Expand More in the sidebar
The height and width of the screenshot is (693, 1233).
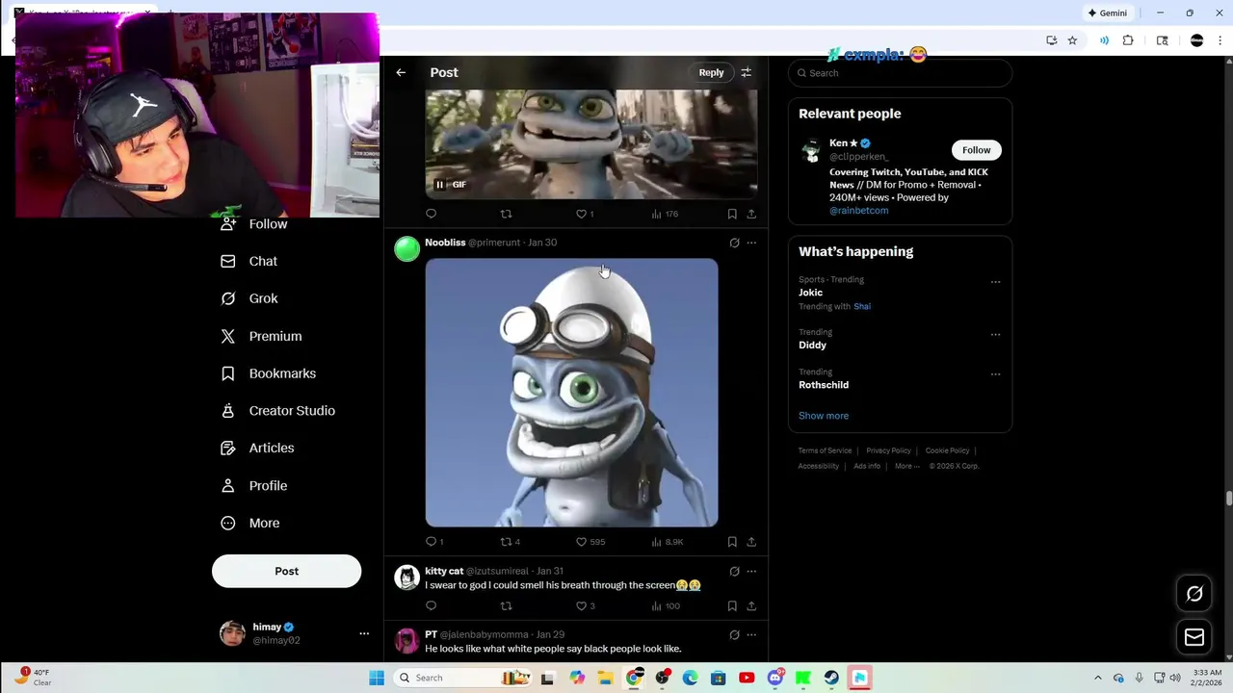(250, 524)
